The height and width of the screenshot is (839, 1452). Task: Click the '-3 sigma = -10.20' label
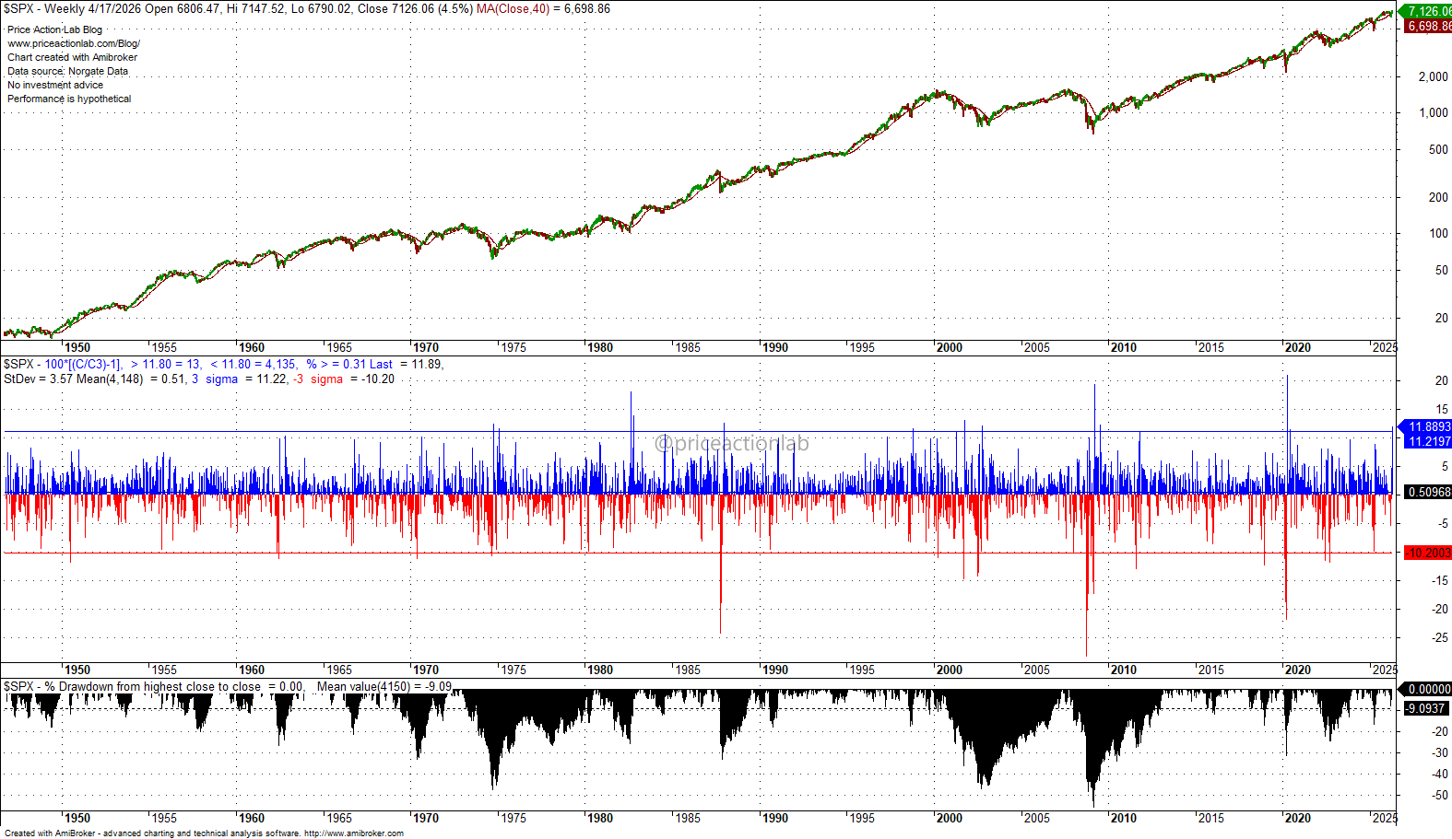tap(344, 379)
